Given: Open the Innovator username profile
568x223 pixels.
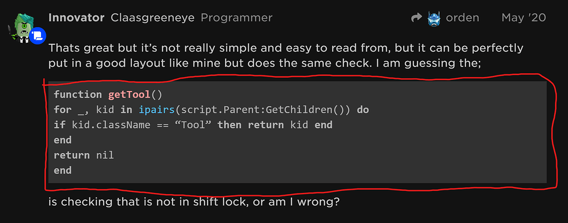Looking at the screenshot, I should click(x=77, y=18).
